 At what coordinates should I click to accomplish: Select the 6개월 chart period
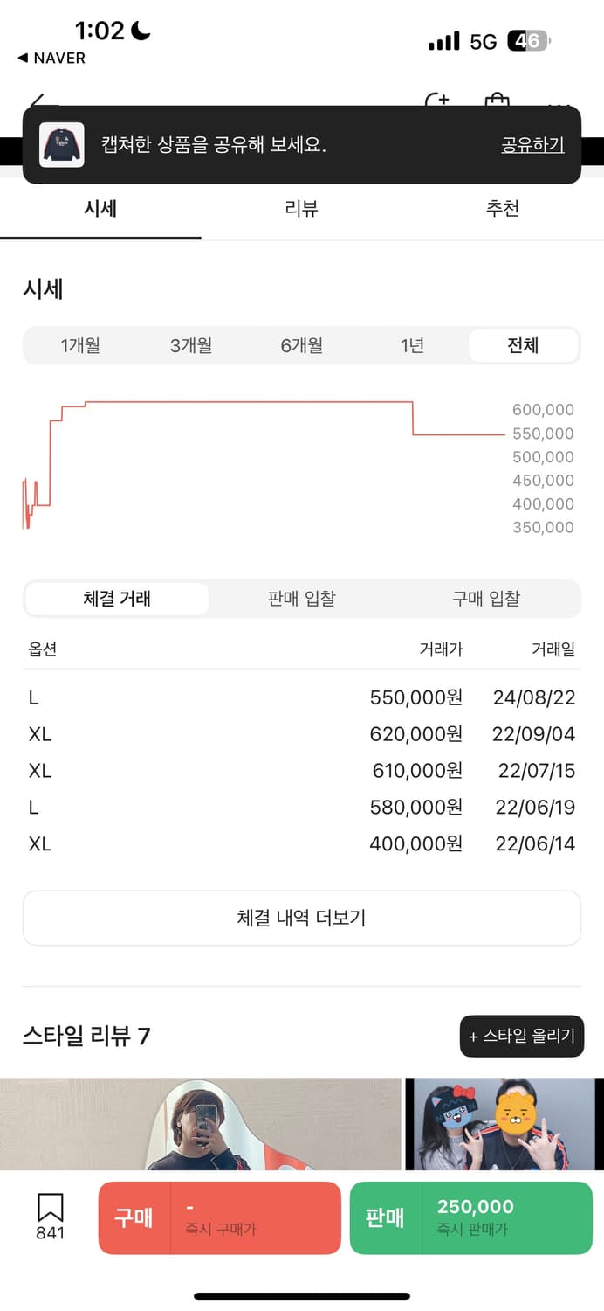302,345
